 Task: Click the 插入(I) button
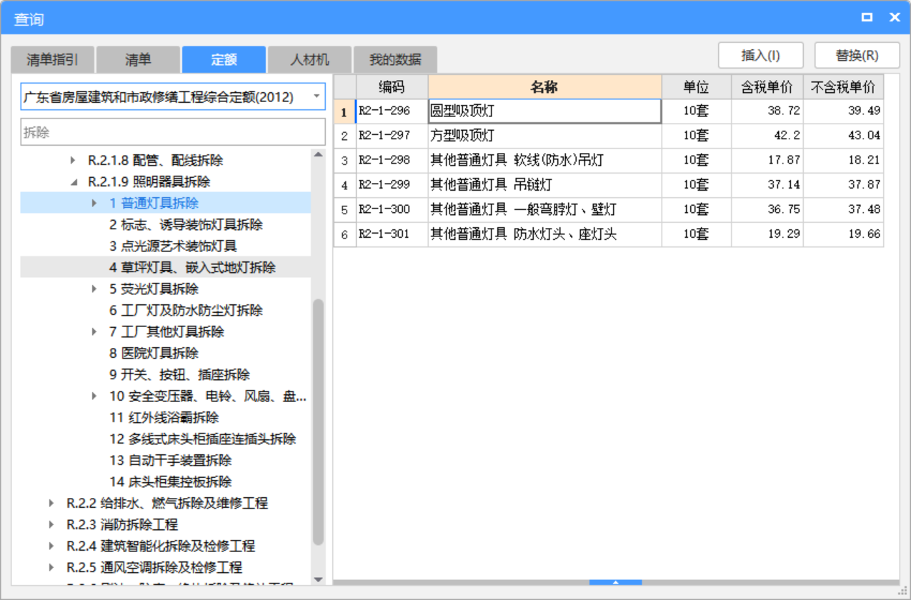pyautogui.click(x=761, y=56)
